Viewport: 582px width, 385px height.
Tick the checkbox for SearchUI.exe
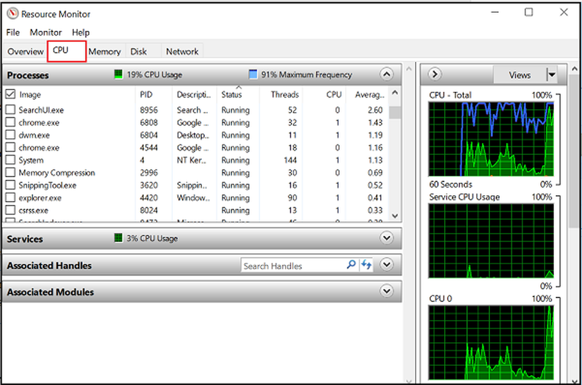pos(10,110)
